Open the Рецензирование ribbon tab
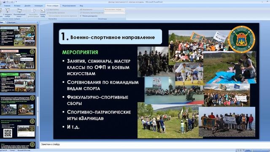This screenshot has width=270, height=152. (x=69, y=5)
